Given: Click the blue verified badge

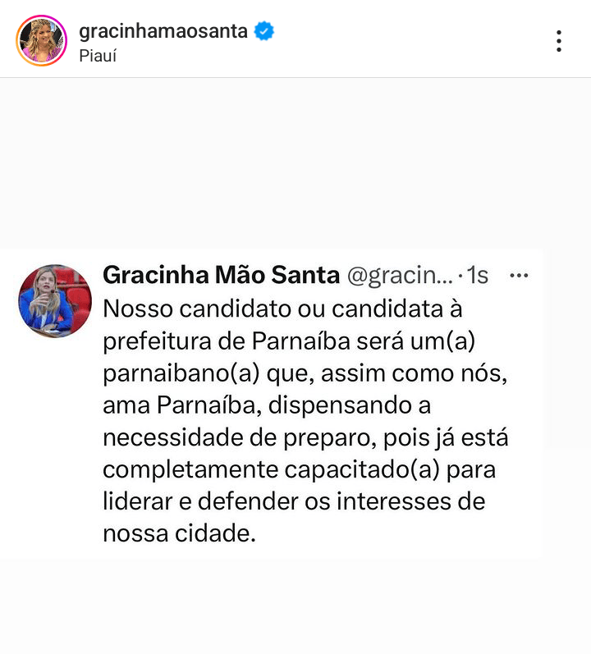Looking at the screenshot, I should pos(264,31).
